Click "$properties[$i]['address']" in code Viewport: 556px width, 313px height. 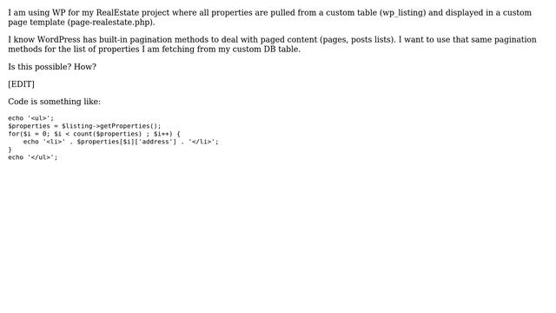coord(127,142)
